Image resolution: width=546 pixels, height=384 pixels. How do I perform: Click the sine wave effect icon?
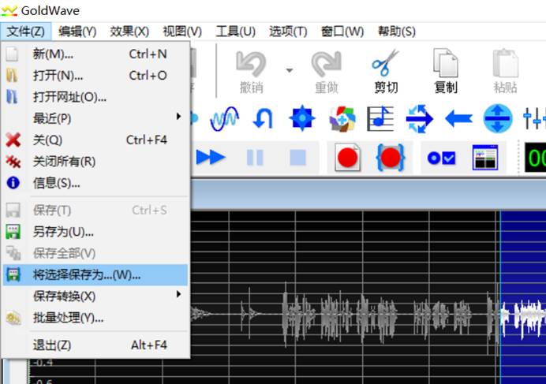(x=224, y=119)
